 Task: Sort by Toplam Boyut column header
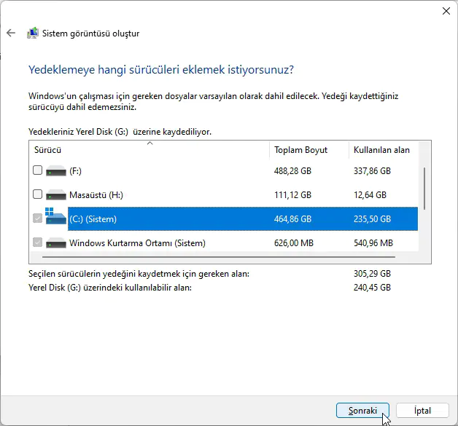(309, 150)
